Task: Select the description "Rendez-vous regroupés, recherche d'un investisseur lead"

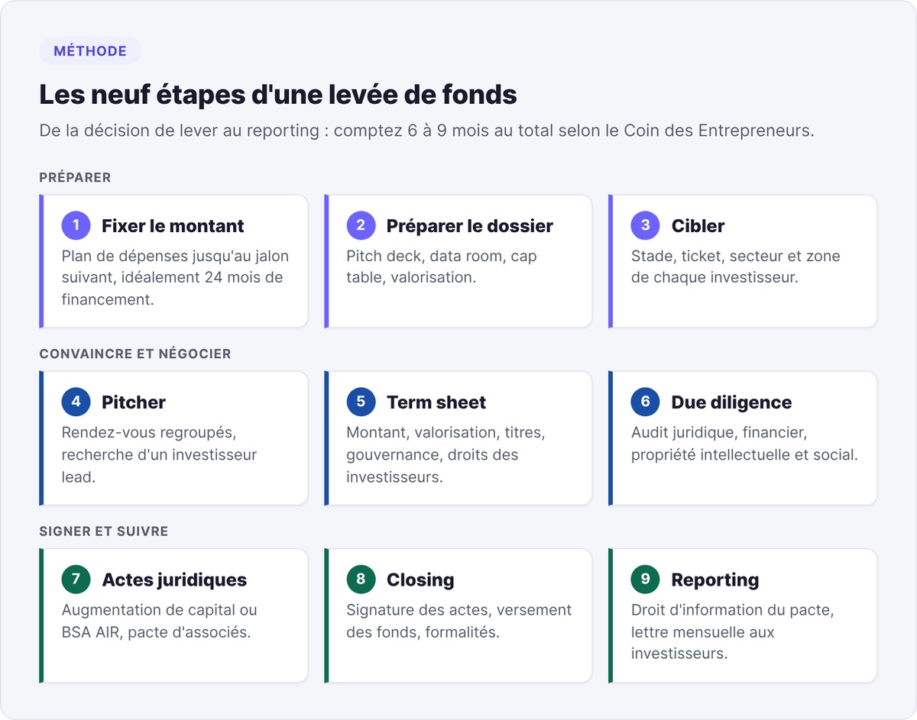Action: click(x=160, y=455)
